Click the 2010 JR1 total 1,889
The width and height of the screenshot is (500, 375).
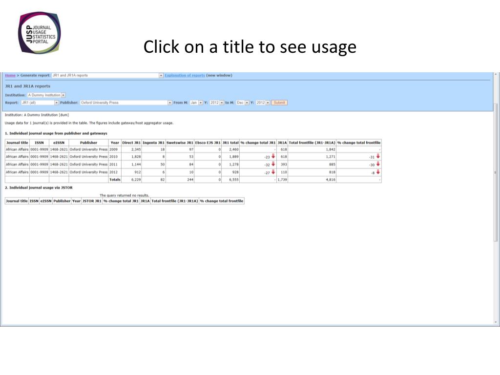click(x=234, y=157)
